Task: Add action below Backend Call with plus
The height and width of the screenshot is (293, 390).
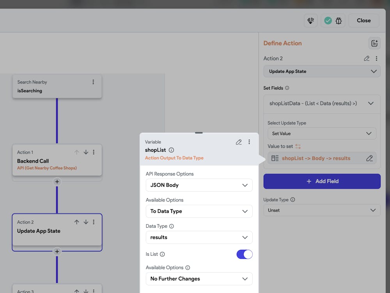Action: 57,182
